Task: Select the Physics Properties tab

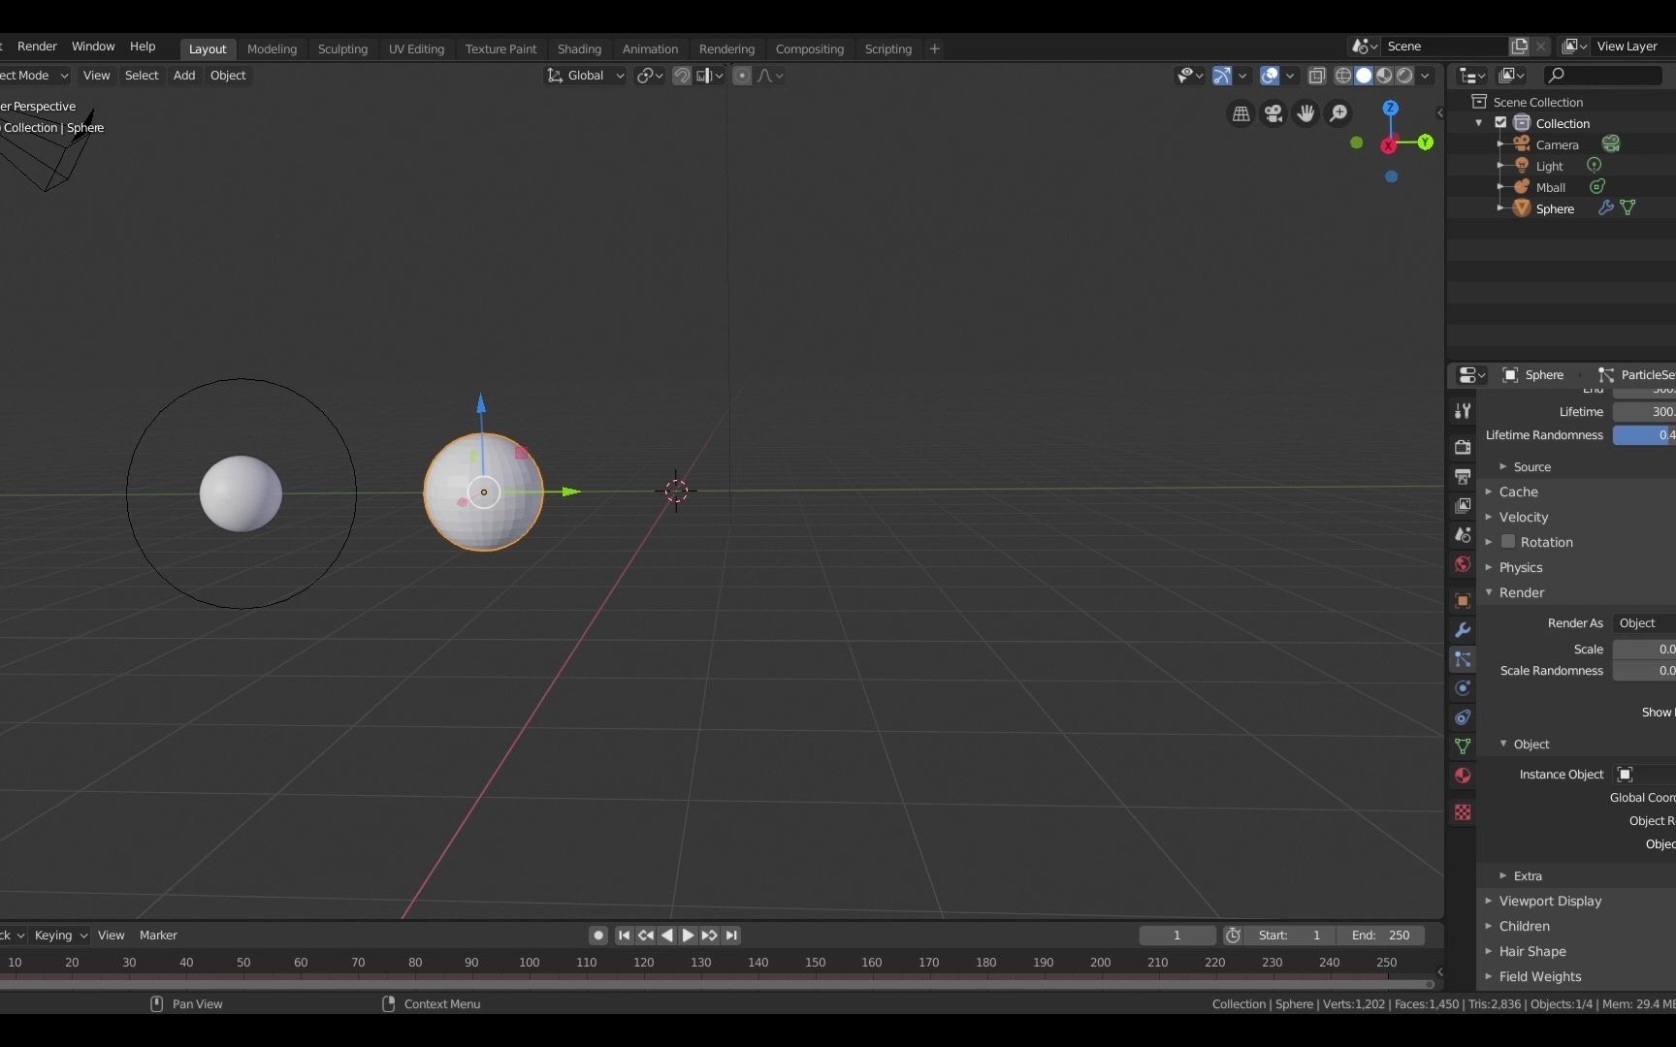Action: [x=1463, y=688]
